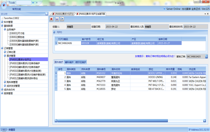
Task: Open the quick access toolbar customize arrow
Action: click(36, 2)
